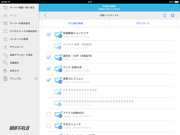Screen dimensions: 180x135
Task: Click the 自動ダウンロード設定 clock icon
Action: [5, 55]
